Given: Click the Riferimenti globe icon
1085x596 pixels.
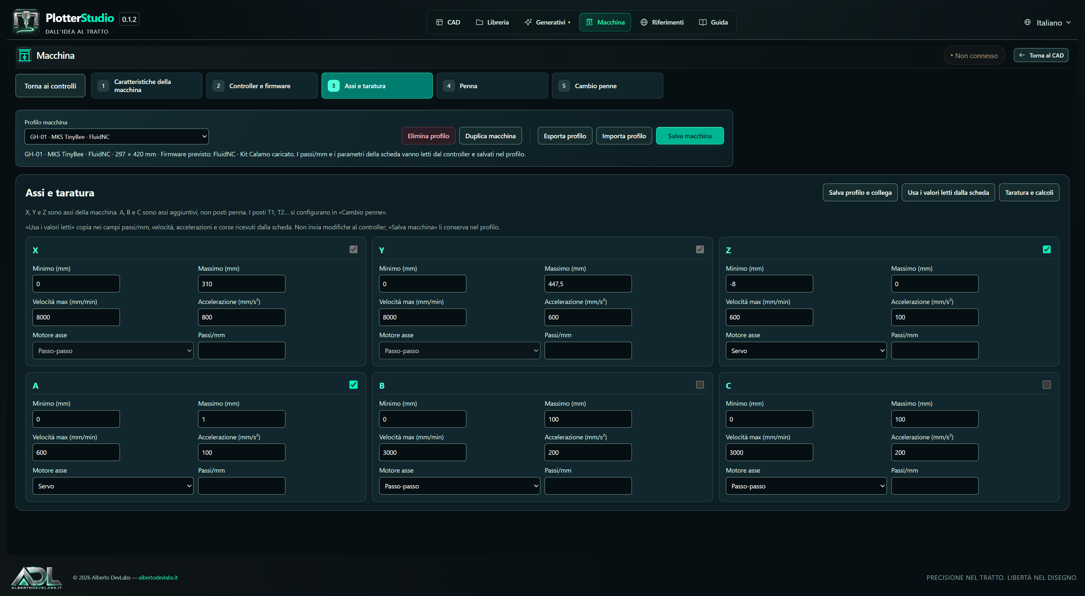Looking at the screenshot, I should coord(644,22).
